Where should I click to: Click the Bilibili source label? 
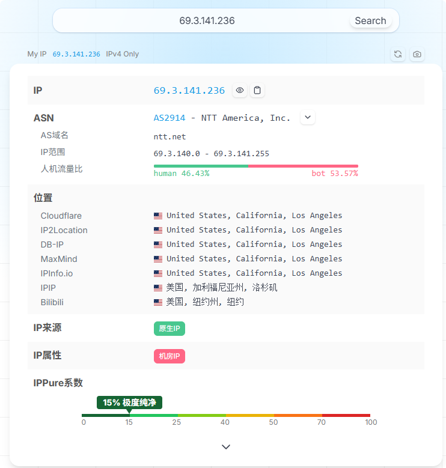click(x=52, y=302)
